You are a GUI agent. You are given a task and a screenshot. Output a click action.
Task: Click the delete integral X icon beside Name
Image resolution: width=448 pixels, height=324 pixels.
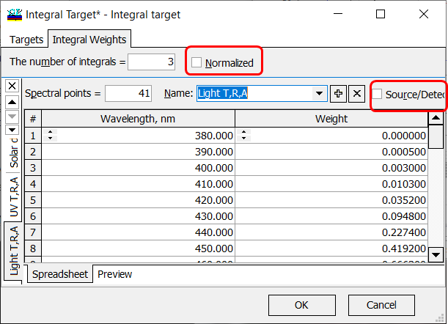356,94
